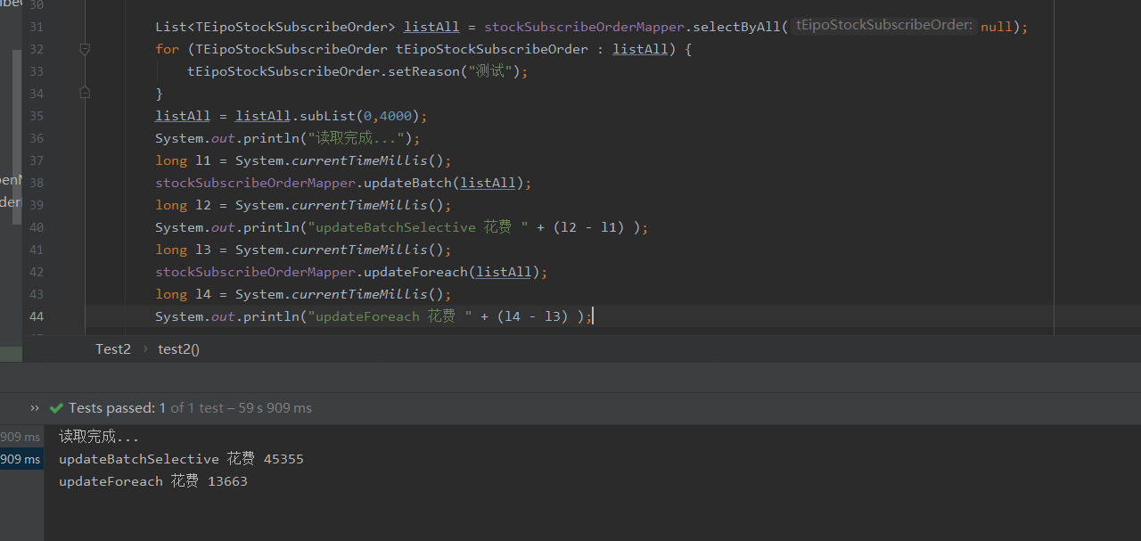Click string "读取完成..." in the editor

[356, 138]
